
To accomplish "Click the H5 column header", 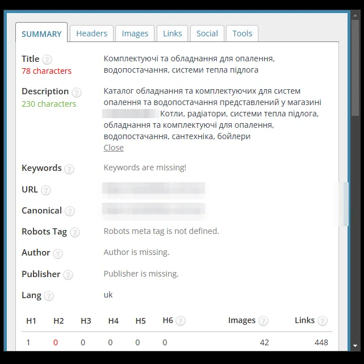I will tap(140, 321).
